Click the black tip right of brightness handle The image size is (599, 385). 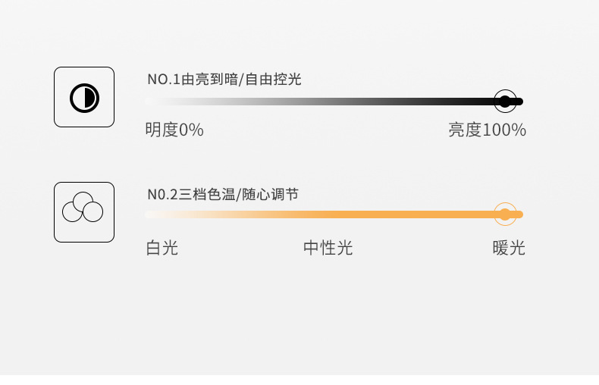(519, 101)
